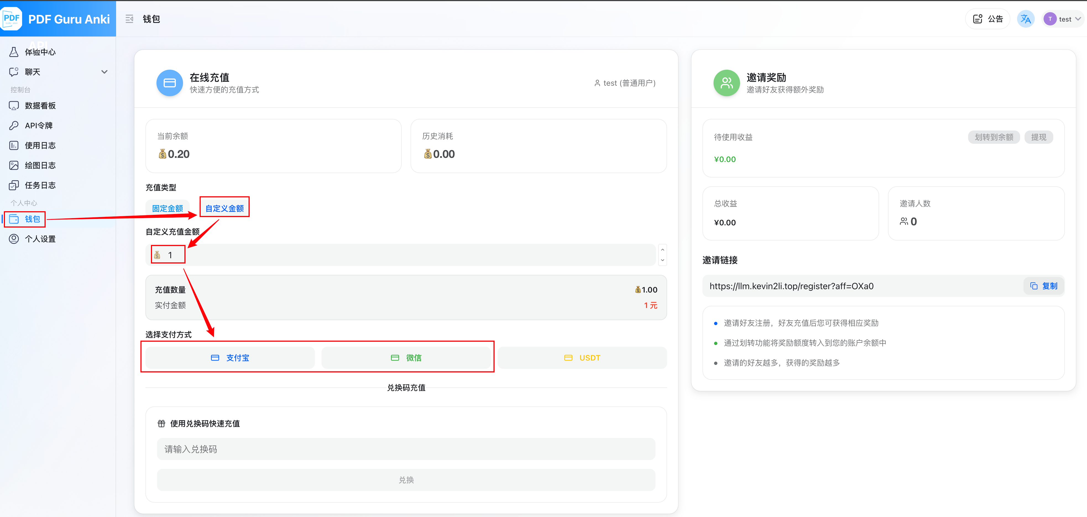This screenshot has width=1087, height=517.
Task: Select the 固定金额 recharge type
Action: 167,208
